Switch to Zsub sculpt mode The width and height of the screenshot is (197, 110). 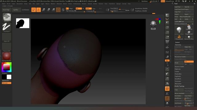94,9
